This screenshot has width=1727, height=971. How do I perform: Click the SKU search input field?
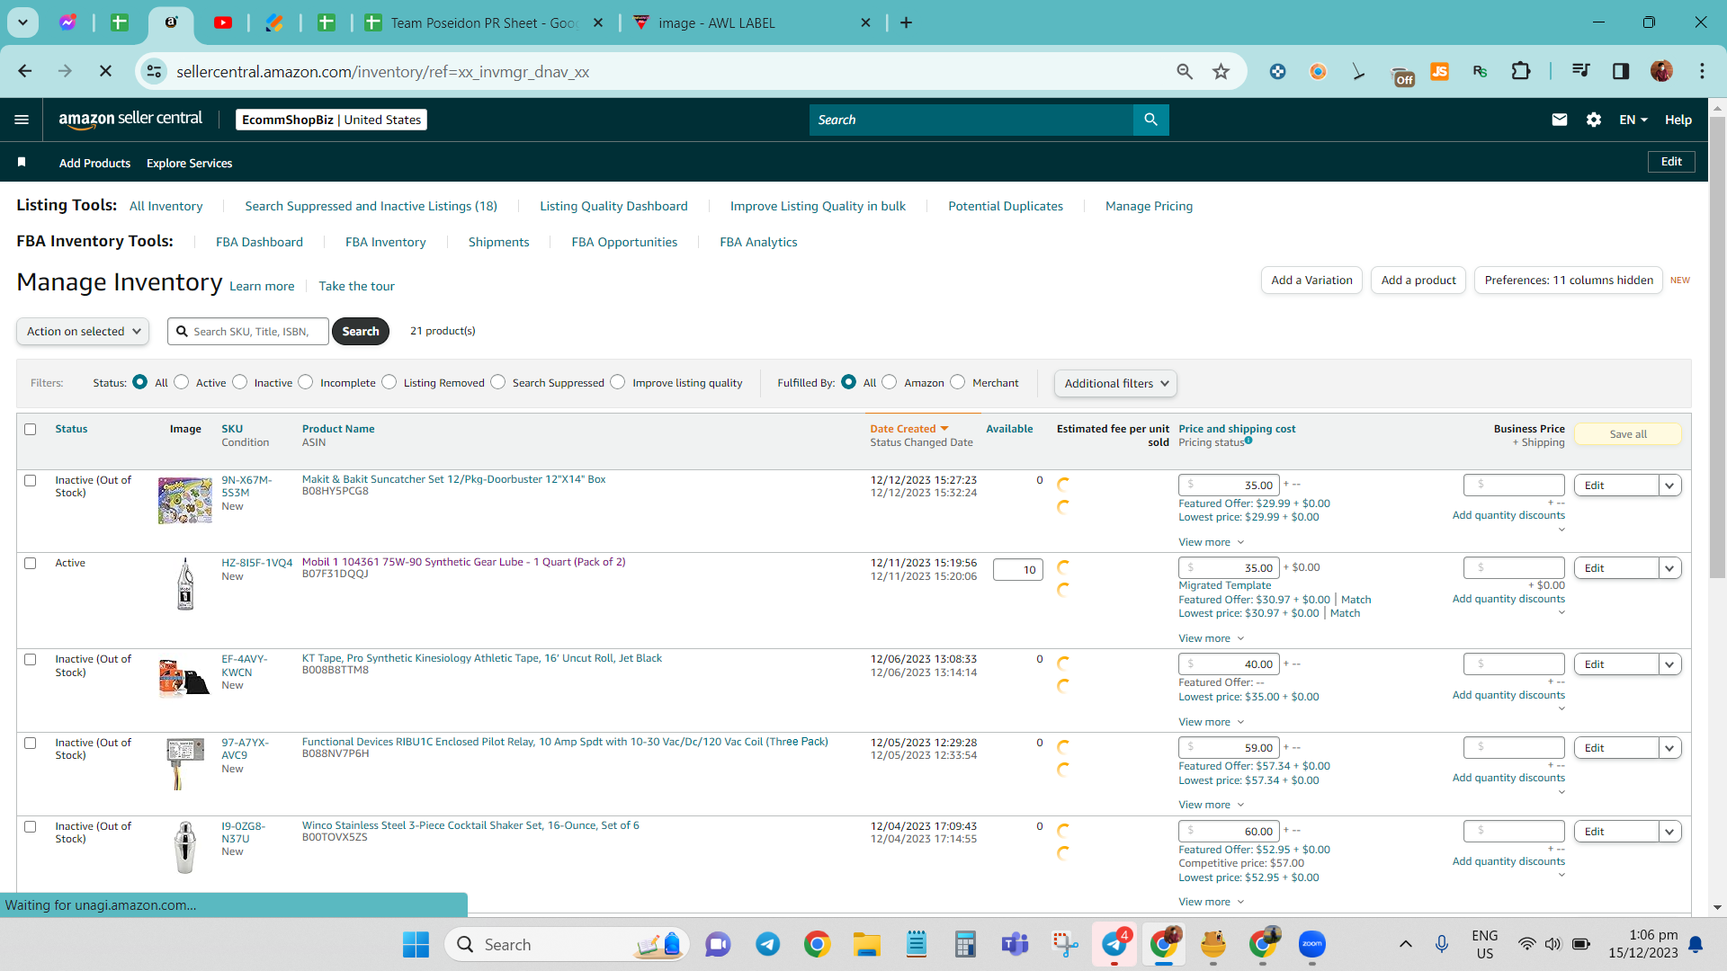(248, 331)
